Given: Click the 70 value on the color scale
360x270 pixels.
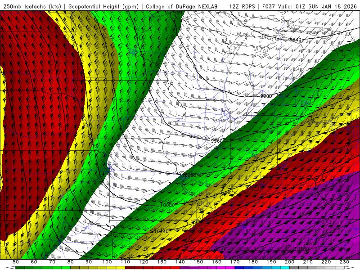Looking at the screenshot, I should point(52,262).
